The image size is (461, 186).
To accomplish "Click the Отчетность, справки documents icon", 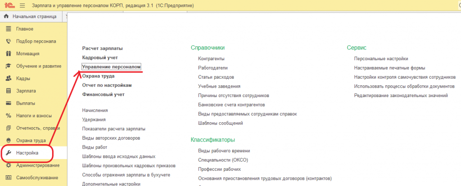I will (x=9, y=128).
